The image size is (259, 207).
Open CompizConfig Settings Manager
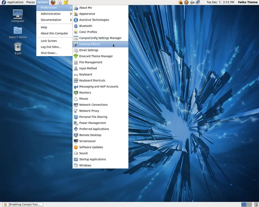[x=100, y=38]
